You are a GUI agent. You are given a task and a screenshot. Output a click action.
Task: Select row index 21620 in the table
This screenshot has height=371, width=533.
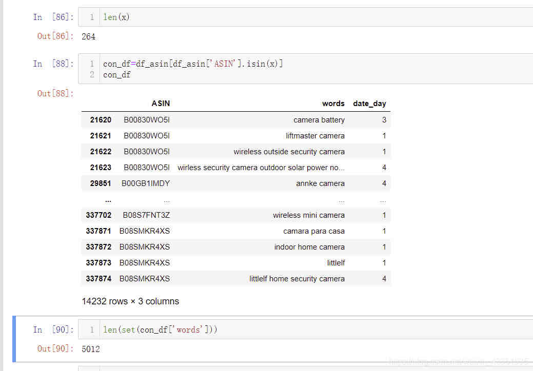pyautogui.click(x=101, y=120)
